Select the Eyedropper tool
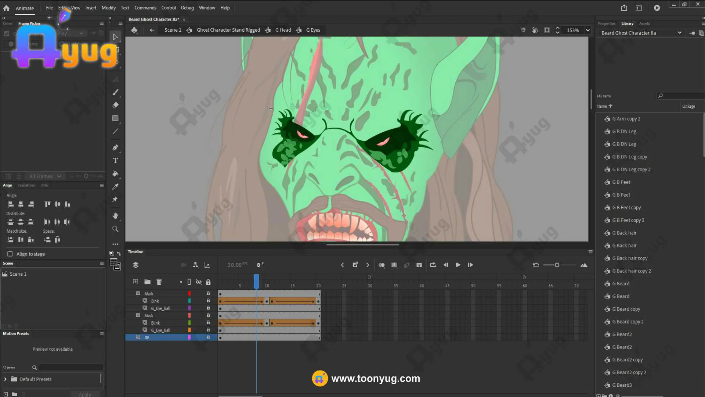This screenshot has width=705, height=397. [115, 186]
